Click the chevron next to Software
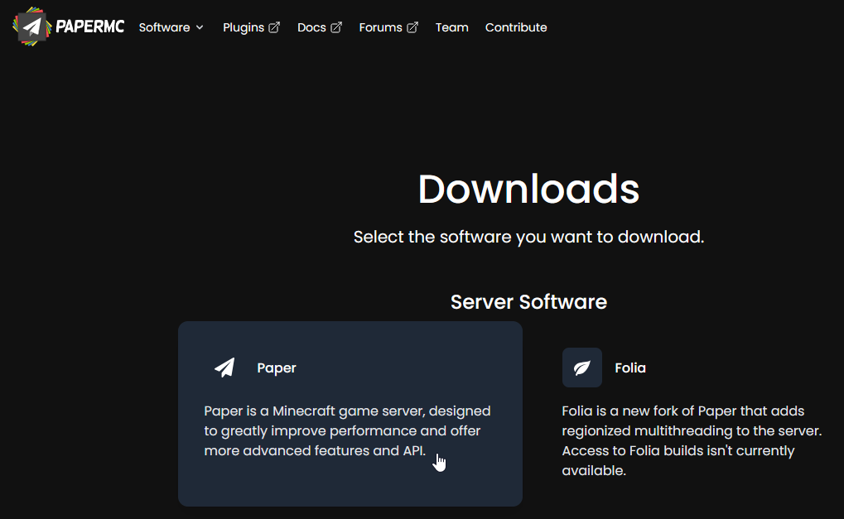844x519 pixels. tap(200, 27)
